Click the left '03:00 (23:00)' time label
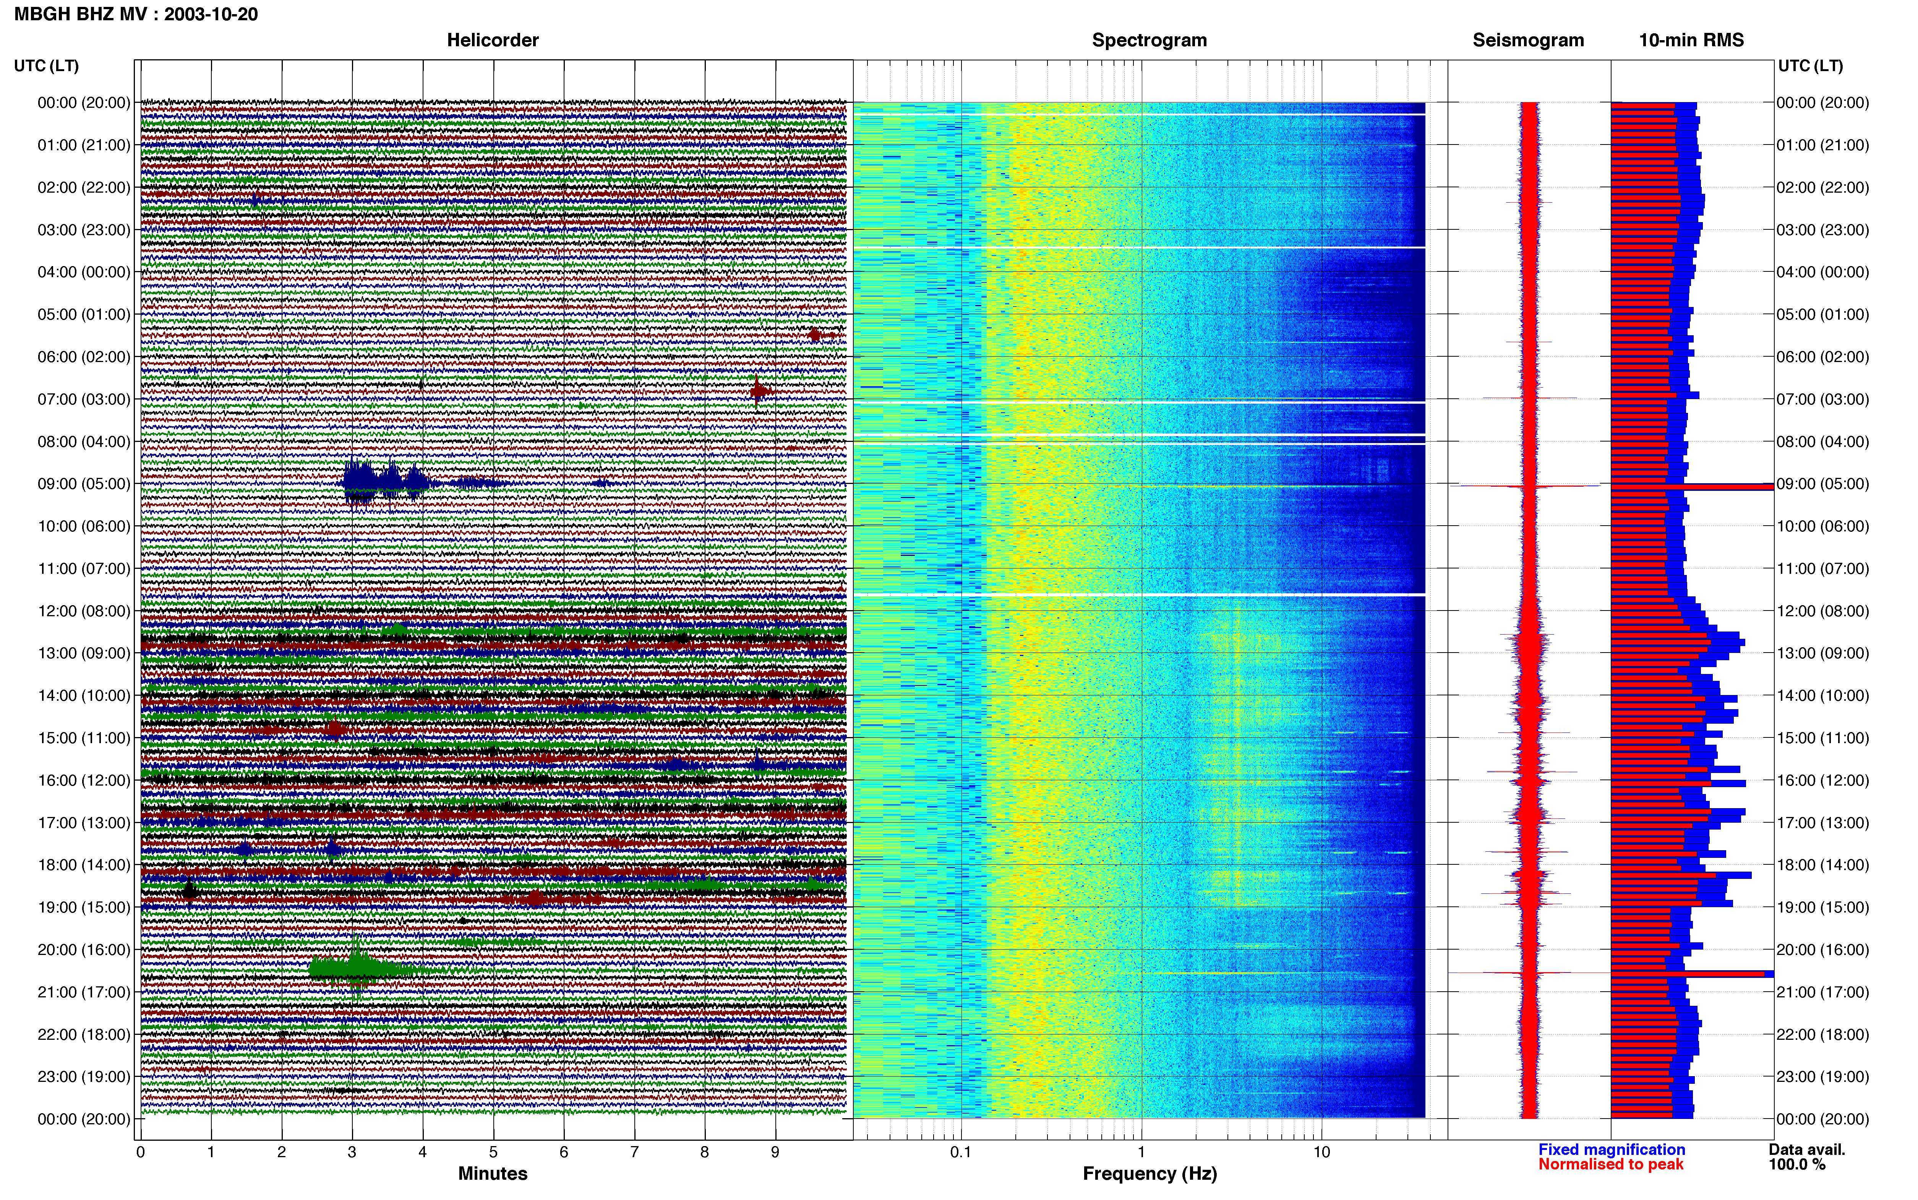 [83, 230]
